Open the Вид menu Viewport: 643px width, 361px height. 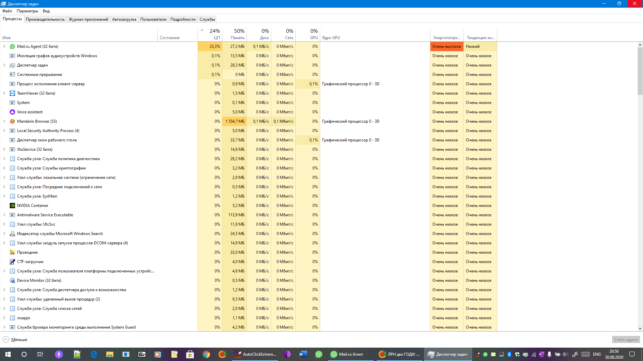46,11
